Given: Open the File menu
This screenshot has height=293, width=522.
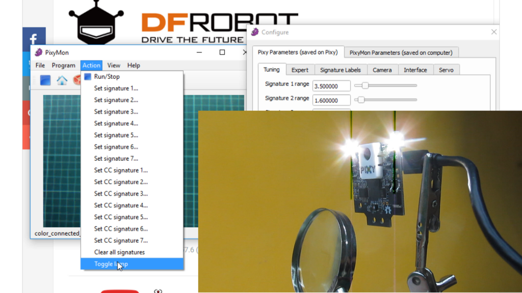Looking at the screenshot, I should click(x=40, y=65).
